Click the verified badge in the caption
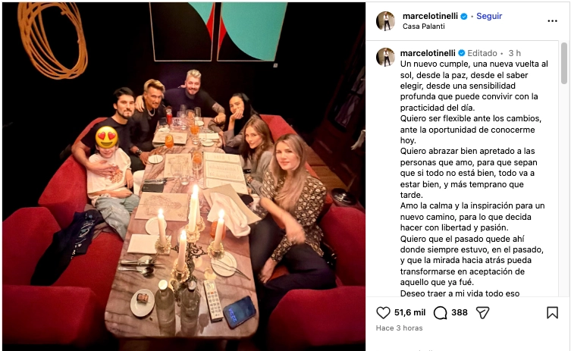 [x=461, y=53]
